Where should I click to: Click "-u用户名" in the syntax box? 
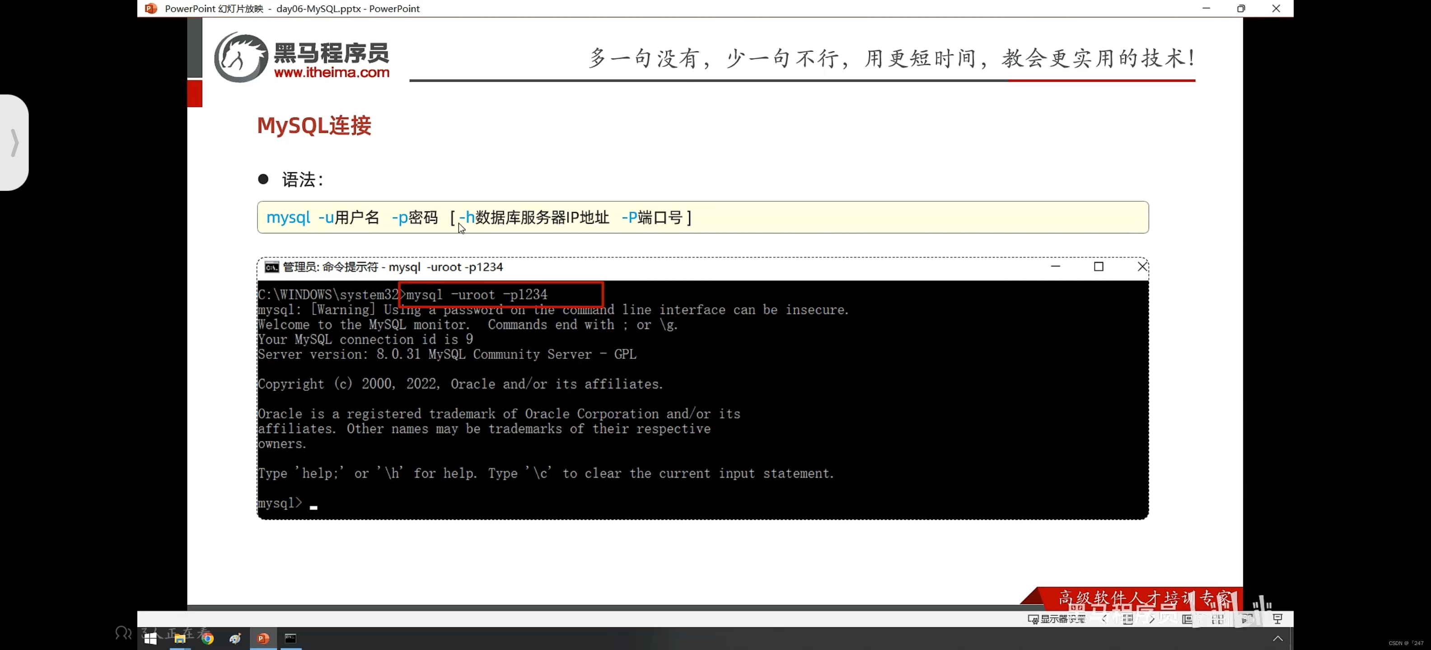(349, 217)
